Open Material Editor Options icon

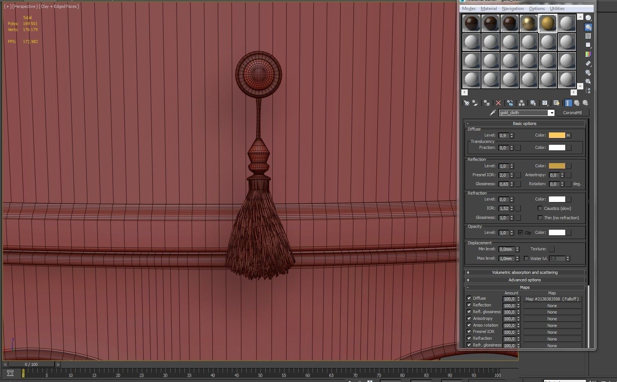[x=589, y=72]
